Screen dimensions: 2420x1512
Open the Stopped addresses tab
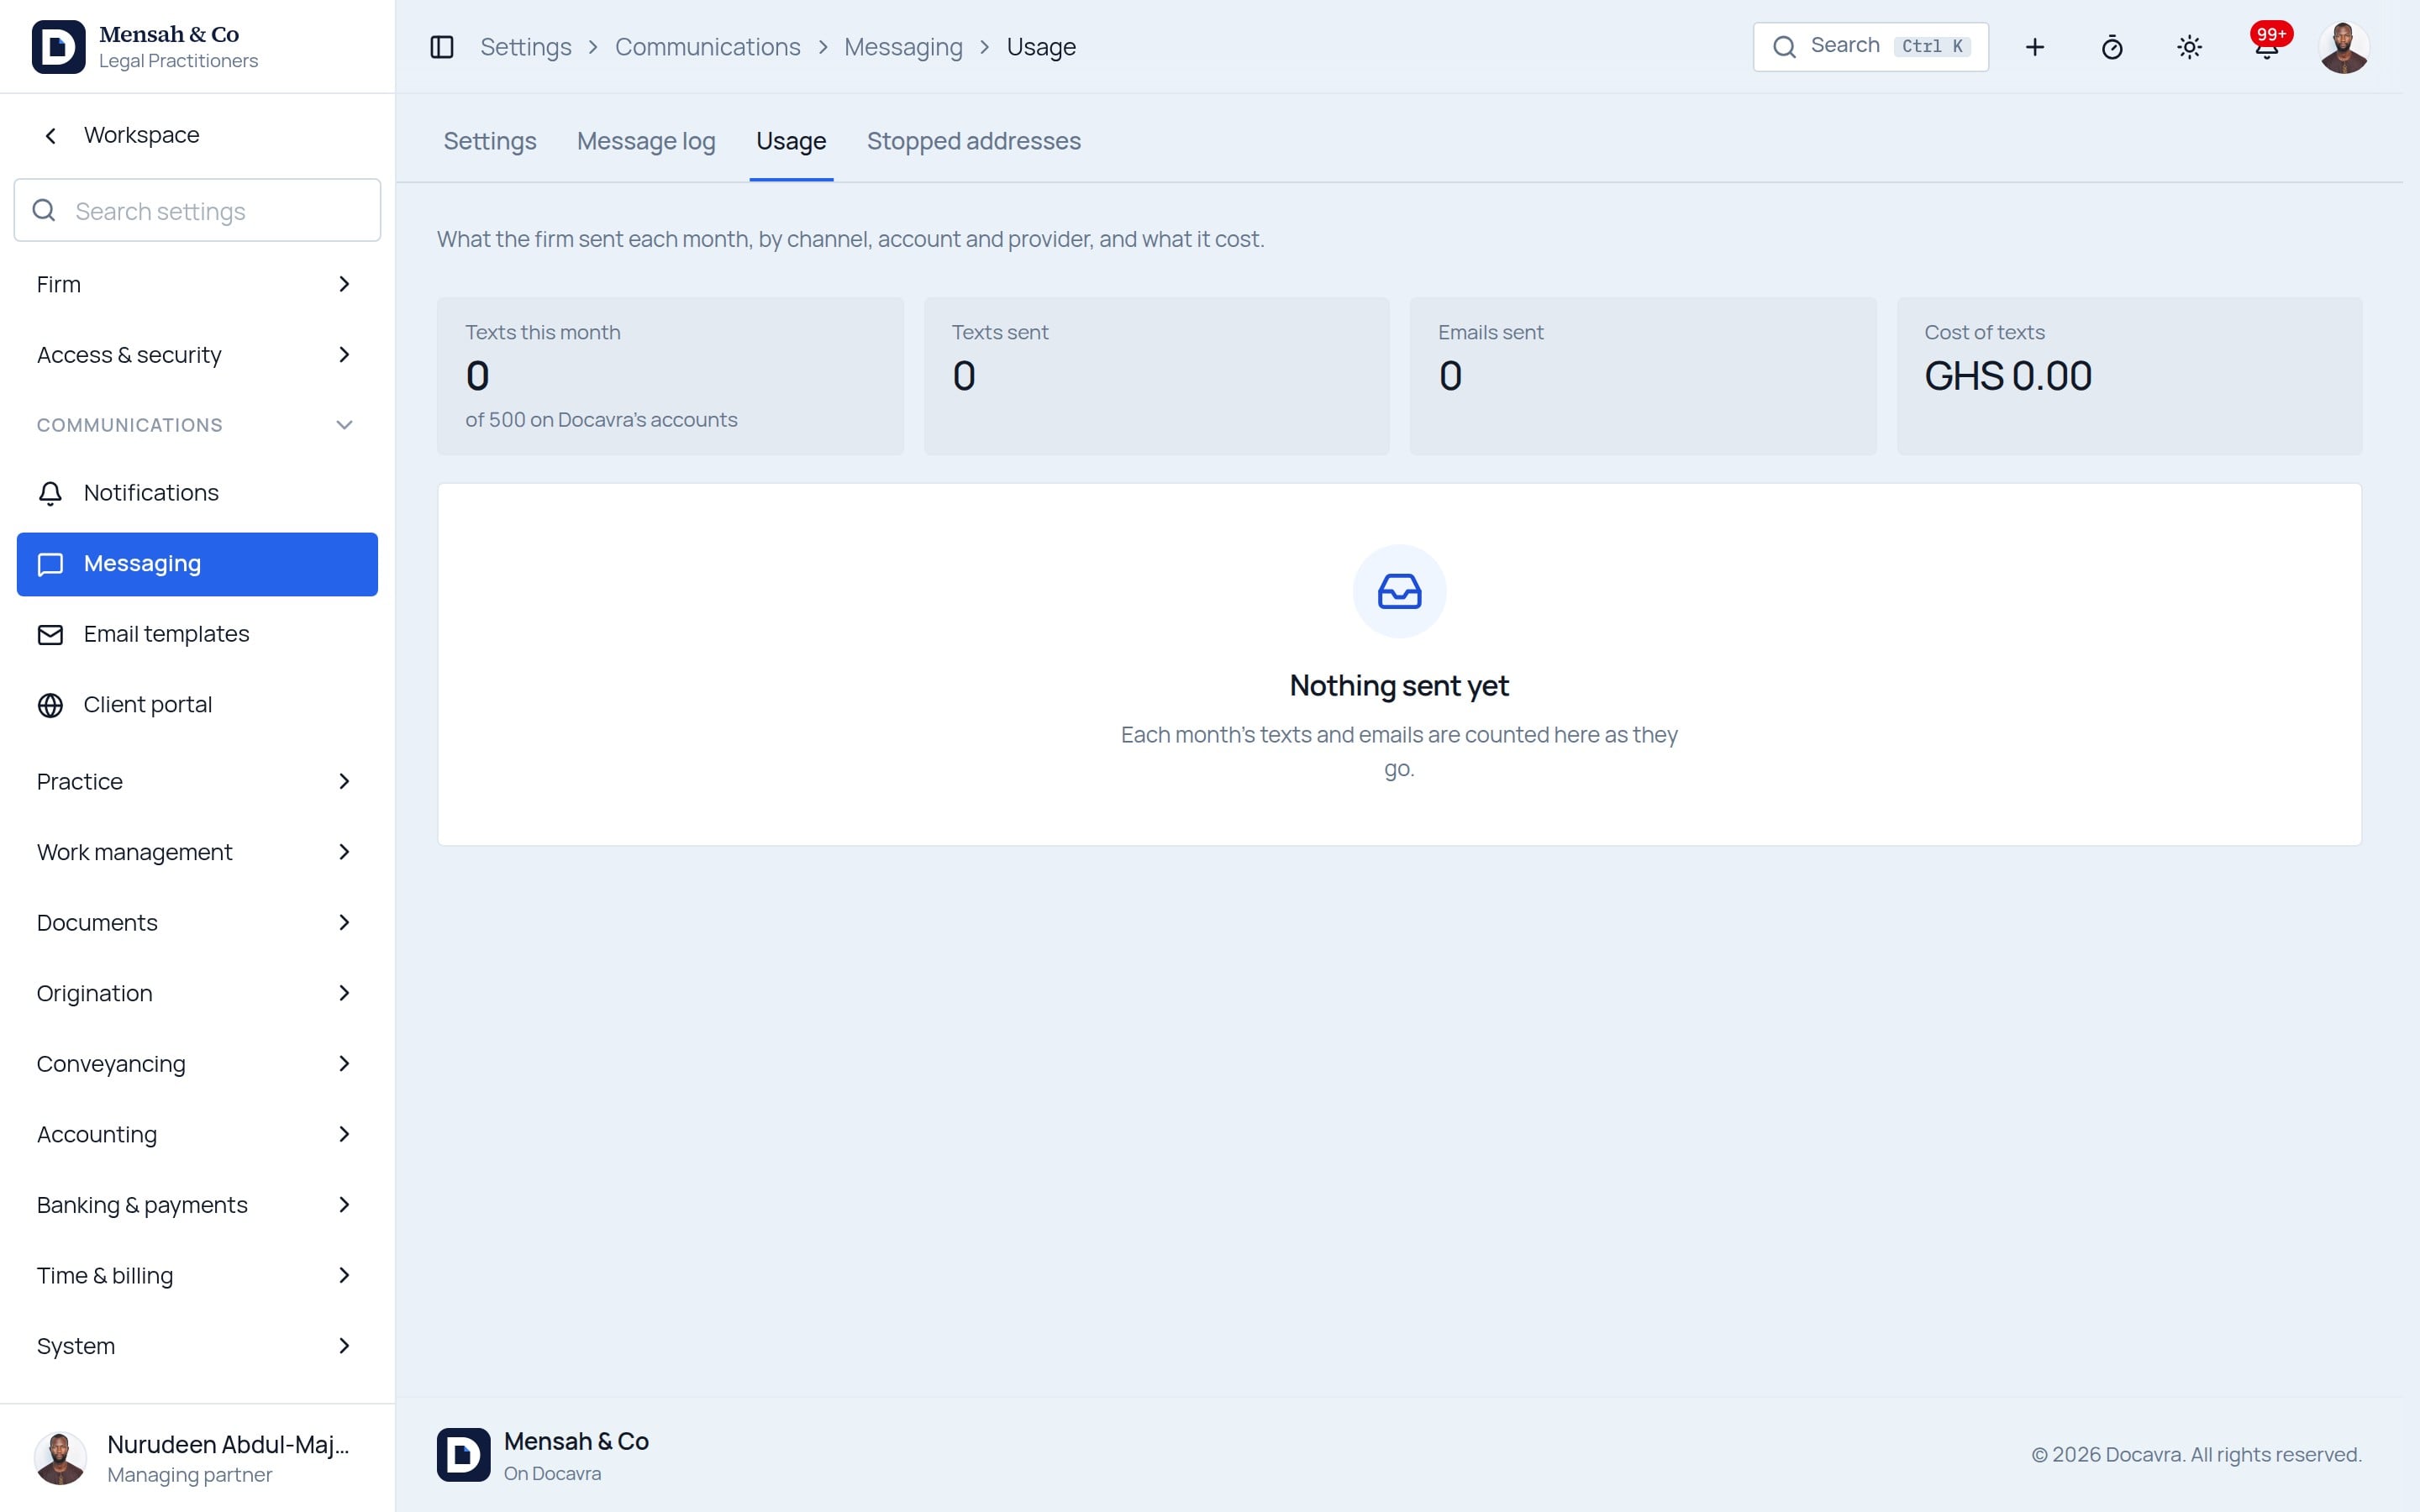click(x=974, y=141)
